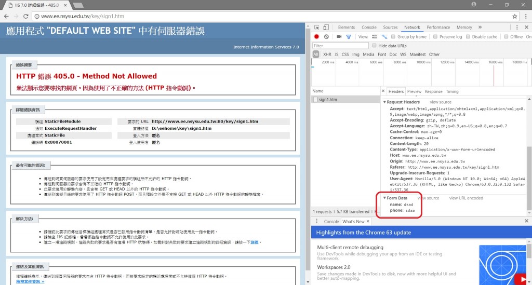
Task: Filter requests by XHR type
Action: tap(327, 55)
